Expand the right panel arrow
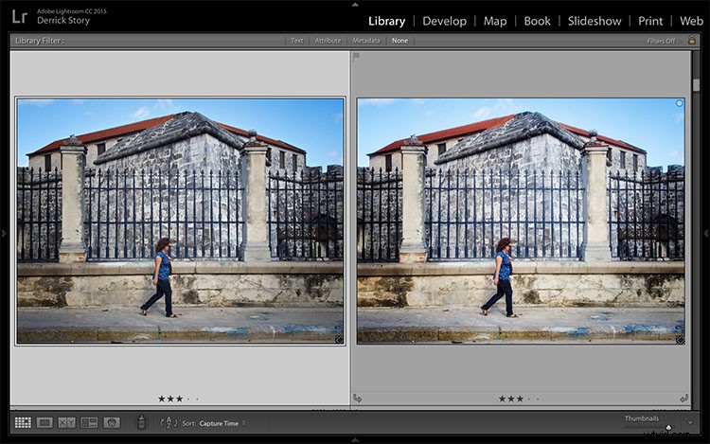710x444 pixels. [x=706, y=233]
